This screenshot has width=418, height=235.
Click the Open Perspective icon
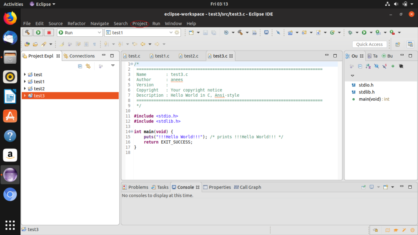pyautogui.click(x=398, y=44)
